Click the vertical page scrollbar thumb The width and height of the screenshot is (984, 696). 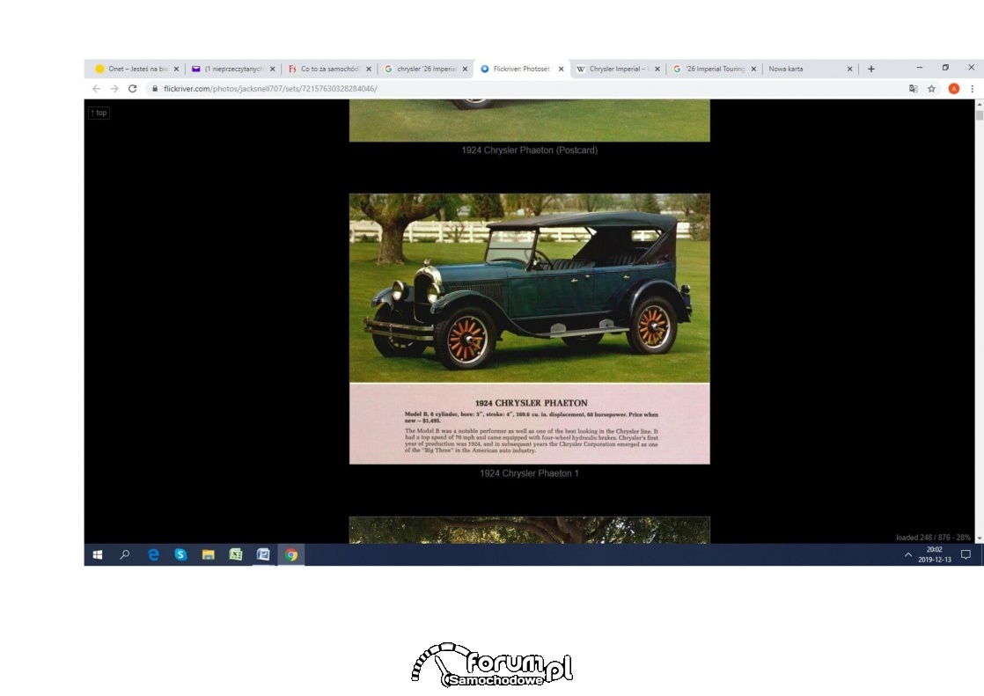click(979, 115)
